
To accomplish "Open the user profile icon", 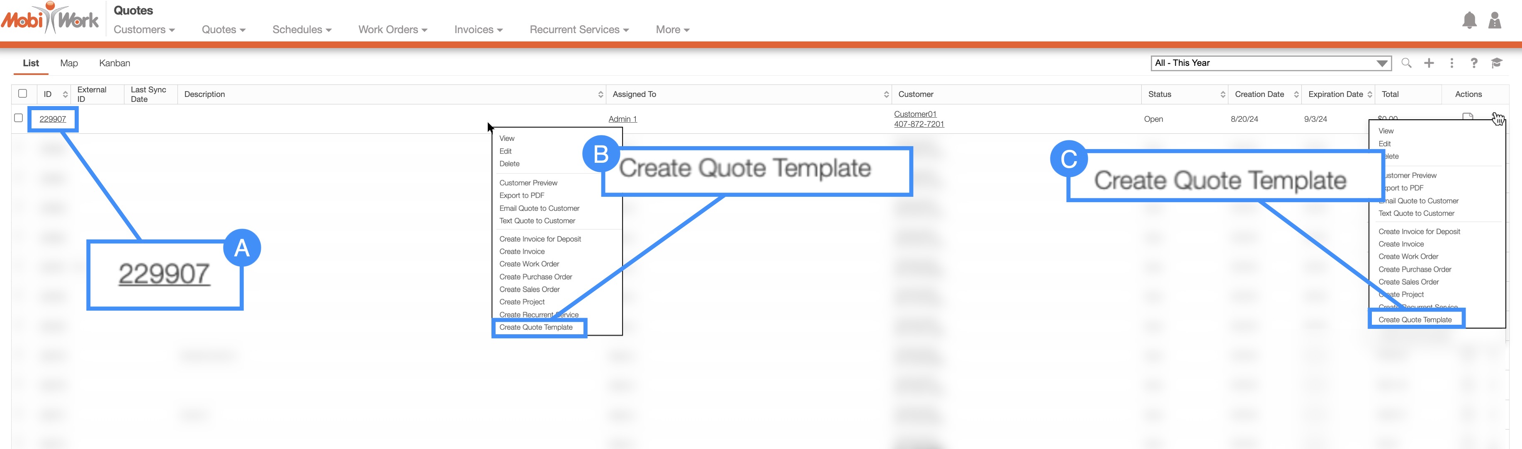I will click(1495, 21).
